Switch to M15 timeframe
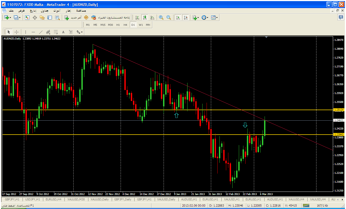 coord(103,25)
